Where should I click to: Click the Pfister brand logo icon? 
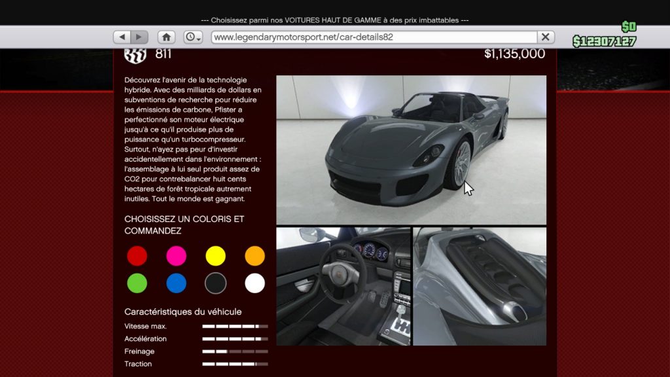[x=135, y=56]
